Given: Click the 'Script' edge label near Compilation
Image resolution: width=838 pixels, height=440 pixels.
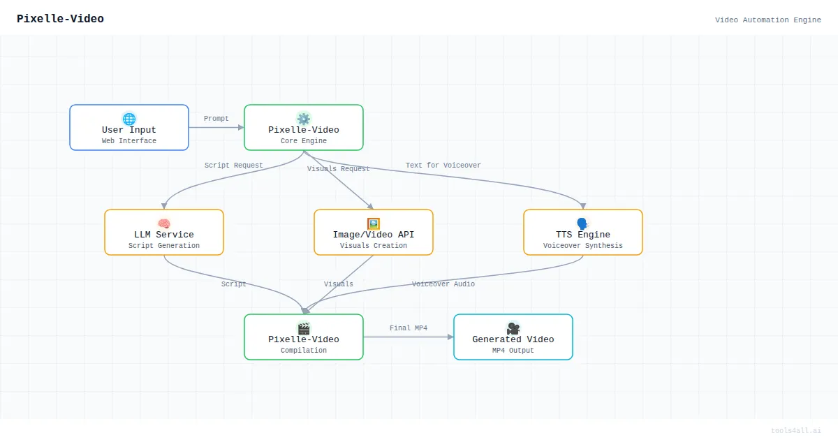Looking at the screenshot, I should click(x=234, y=284).
